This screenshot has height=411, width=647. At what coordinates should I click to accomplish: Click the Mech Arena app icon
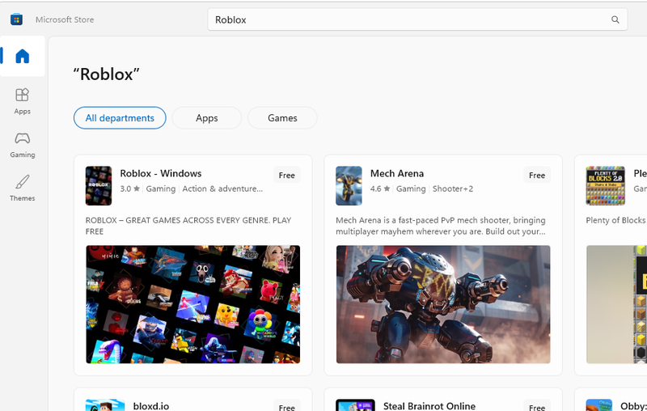click(349, 186)
